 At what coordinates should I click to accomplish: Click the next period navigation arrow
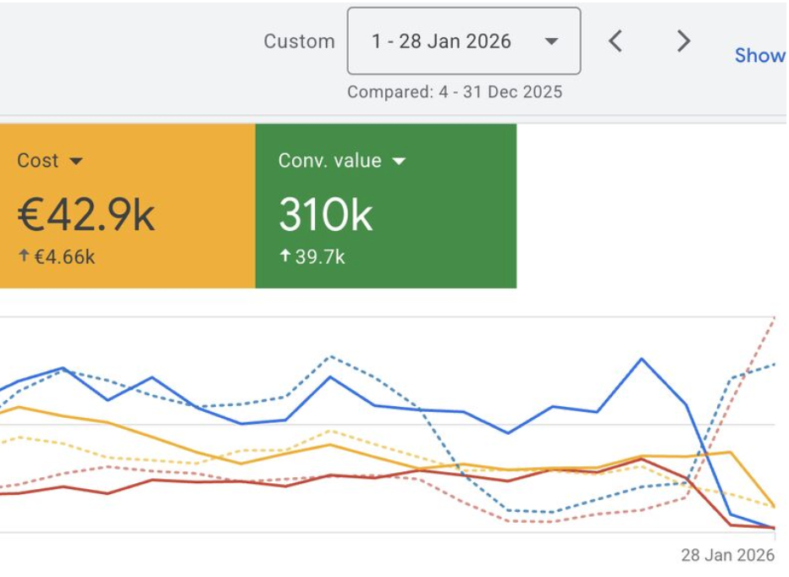point(682,41)
